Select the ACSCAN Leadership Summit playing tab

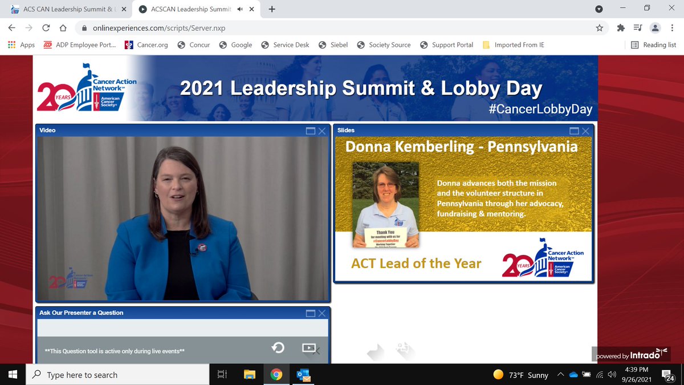192,9
